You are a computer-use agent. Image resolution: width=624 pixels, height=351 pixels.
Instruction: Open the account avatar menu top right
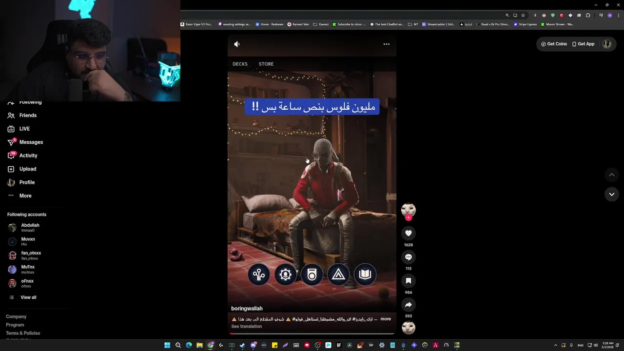[x=607, y=44]
